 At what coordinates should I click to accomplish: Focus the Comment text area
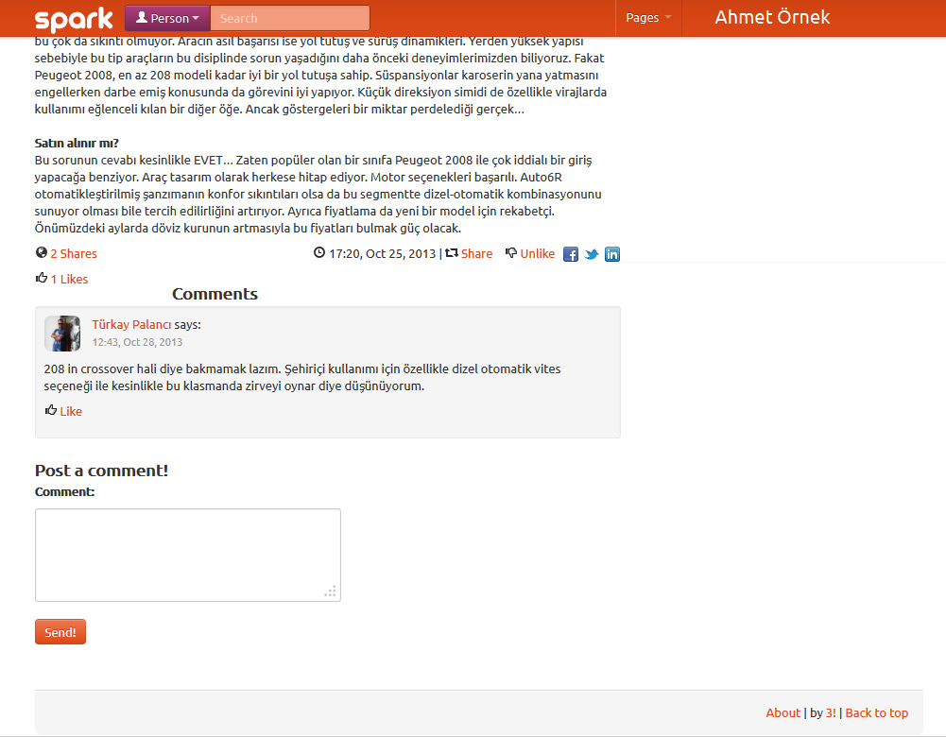click(x=188, y=555)
